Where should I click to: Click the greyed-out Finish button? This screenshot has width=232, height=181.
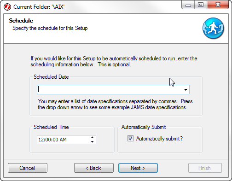pyautogui.click(x=205, y=168)
